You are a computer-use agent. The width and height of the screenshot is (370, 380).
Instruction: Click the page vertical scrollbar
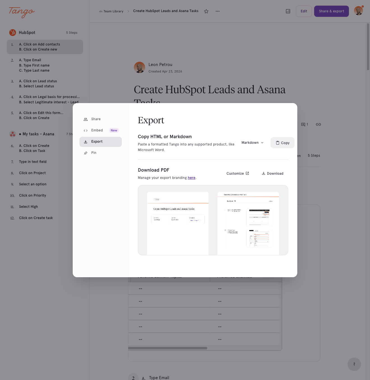368,47
